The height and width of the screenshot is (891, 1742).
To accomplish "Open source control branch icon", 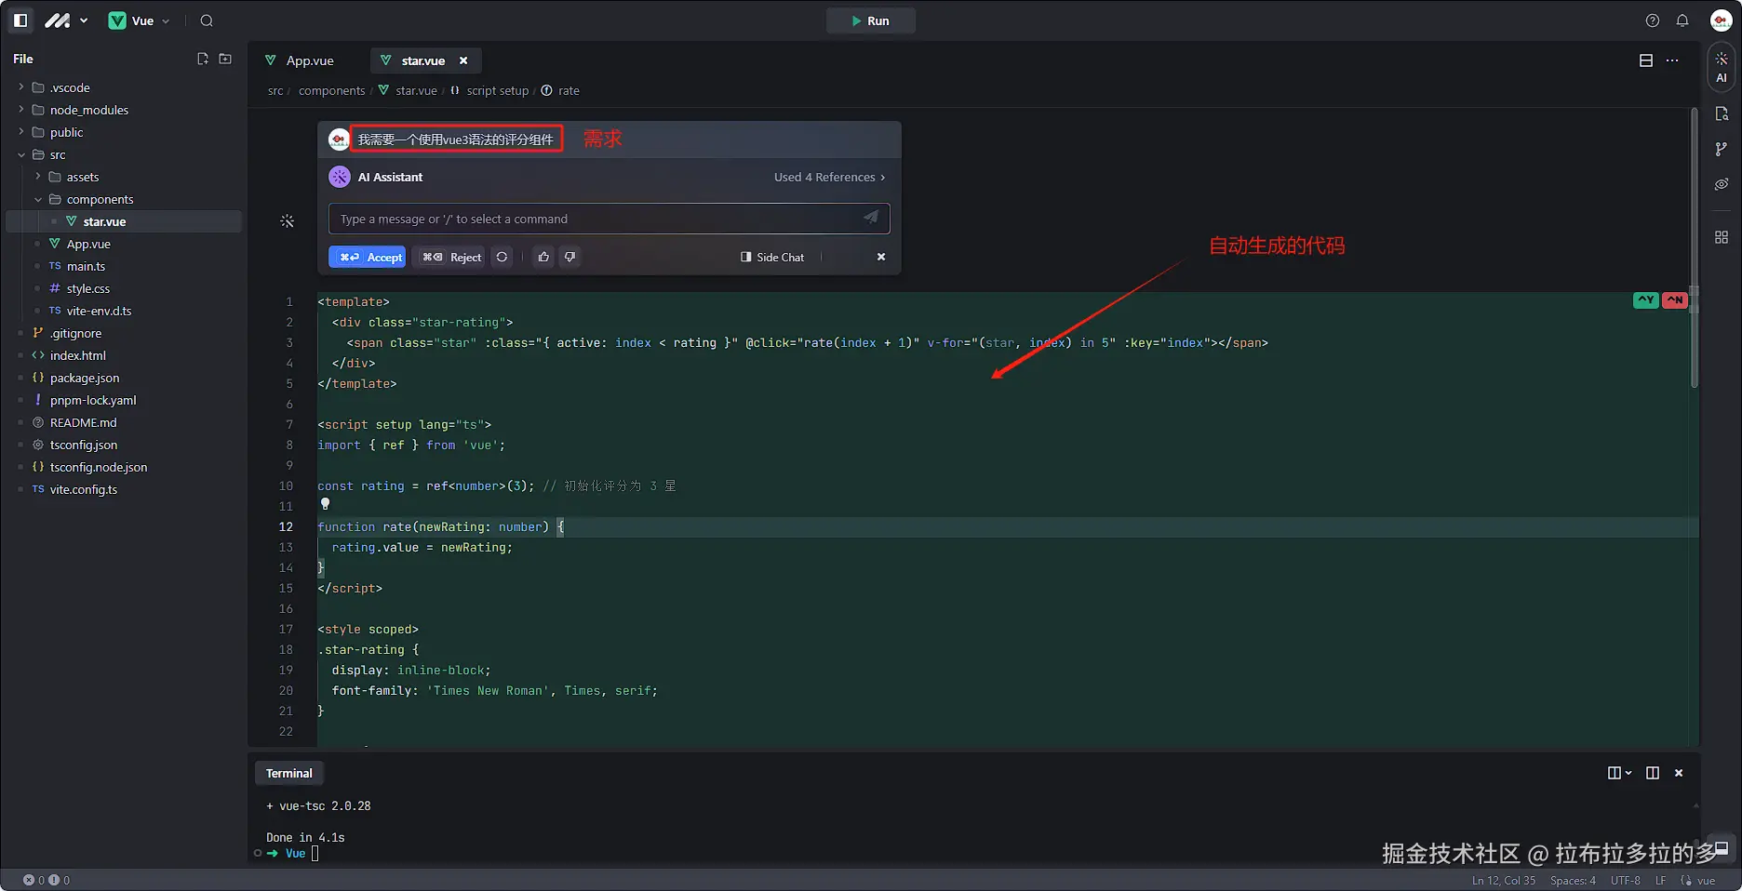I will (x=1721, y=149).
